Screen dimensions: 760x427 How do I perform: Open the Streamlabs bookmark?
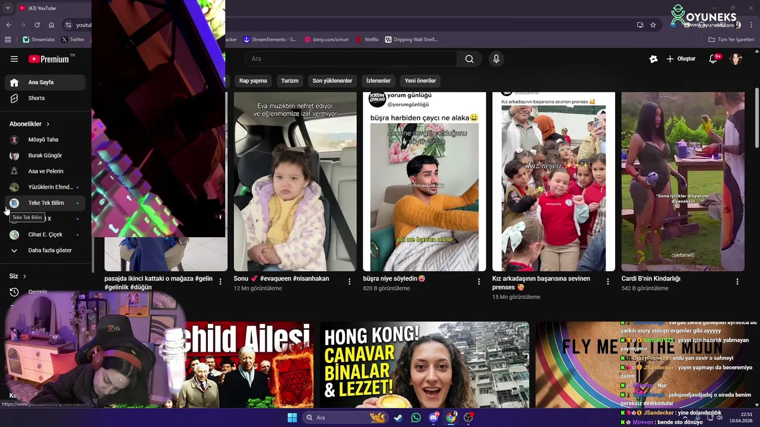39,40
